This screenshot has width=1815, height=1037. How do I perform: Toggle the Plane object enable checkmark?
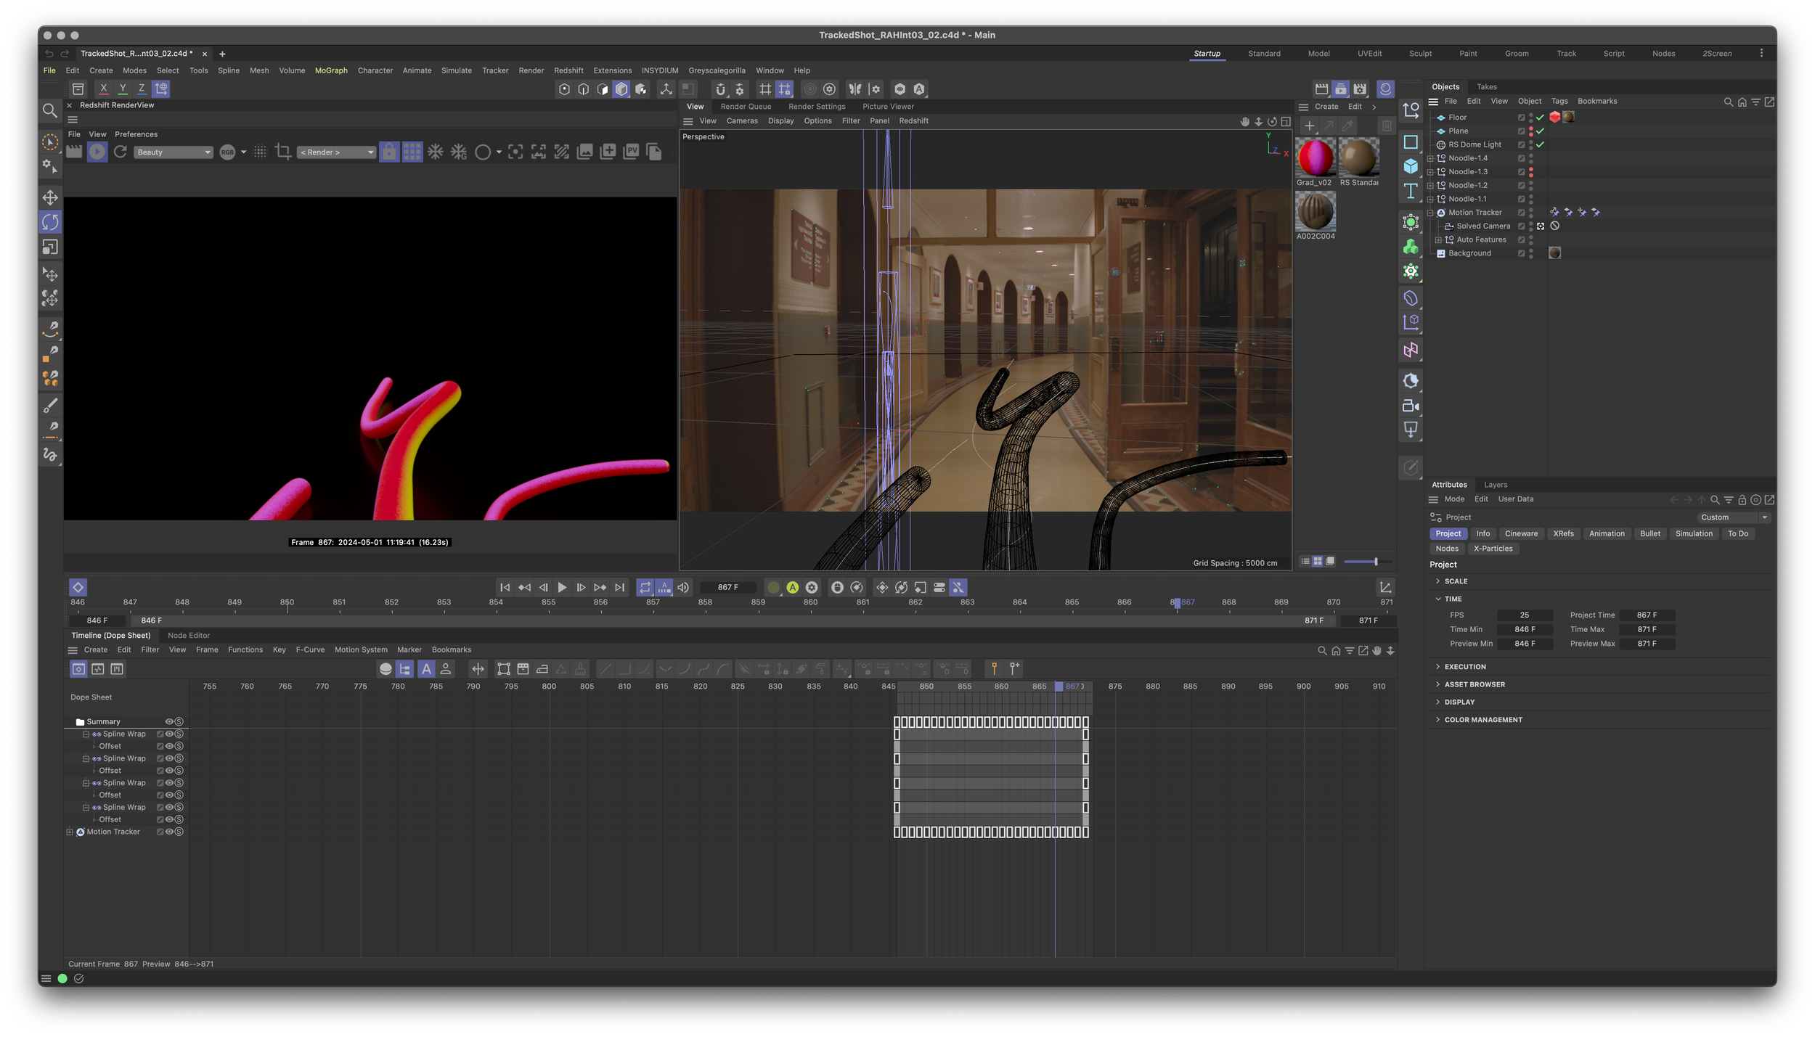pos(1540,131)
